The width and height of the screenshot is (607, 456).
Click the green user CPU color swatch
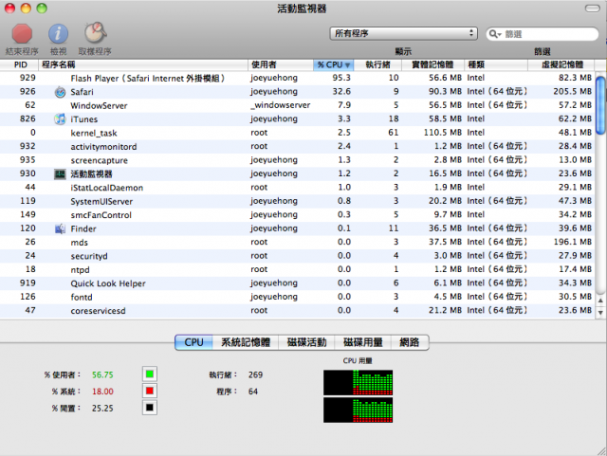click(x=150, y=374)
